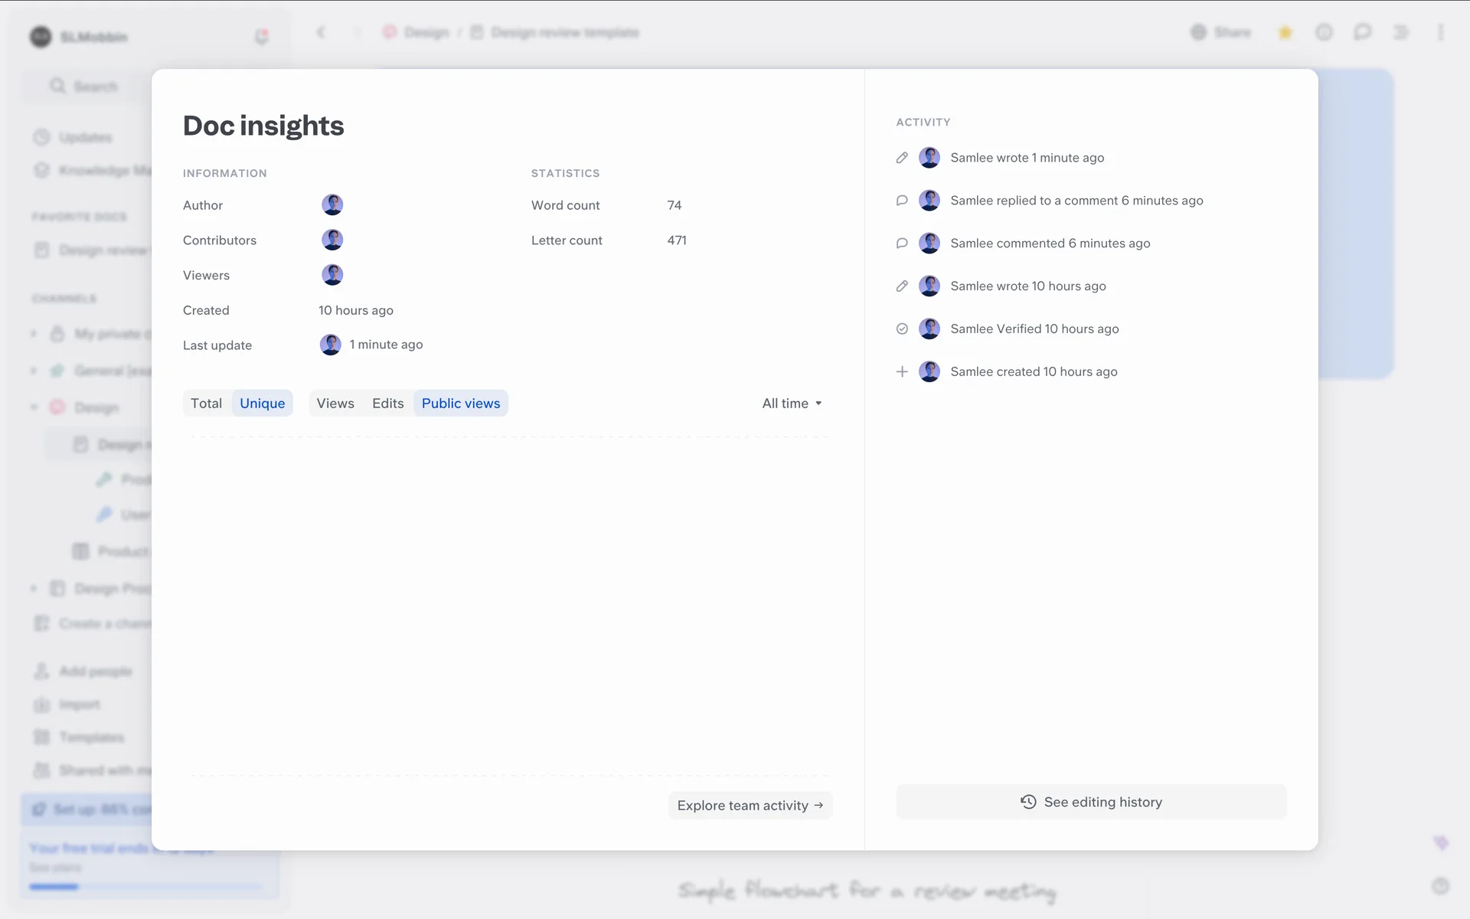Select the Unique toggle option
Viewport: 1470px width, 919px height.
coord(262,404)
